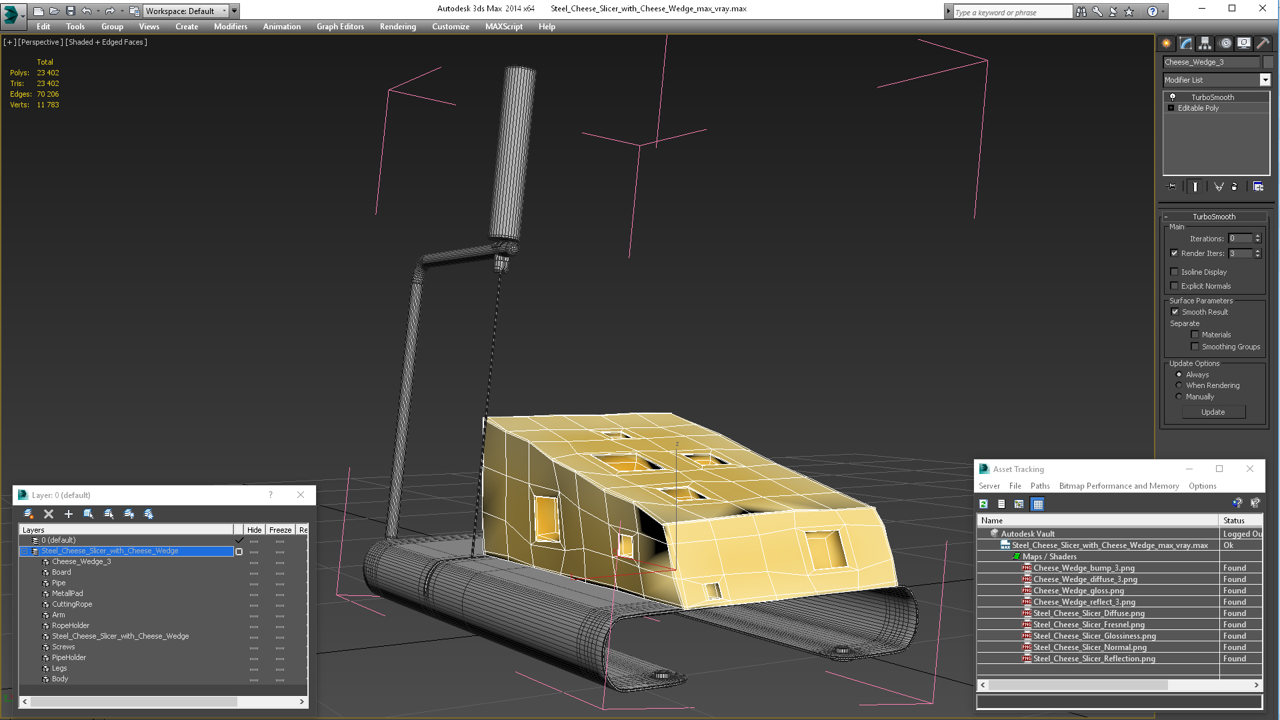Click the Undo arrow icon

[86, 11]
